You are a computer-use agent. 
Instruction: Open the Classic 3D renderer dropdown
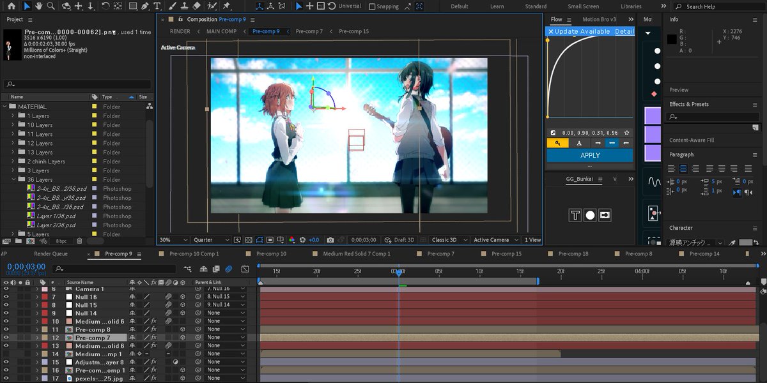point(449,240)
